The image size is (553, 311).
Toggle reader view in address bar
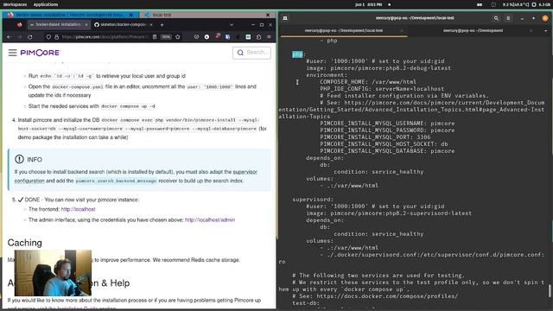[155, 36]
